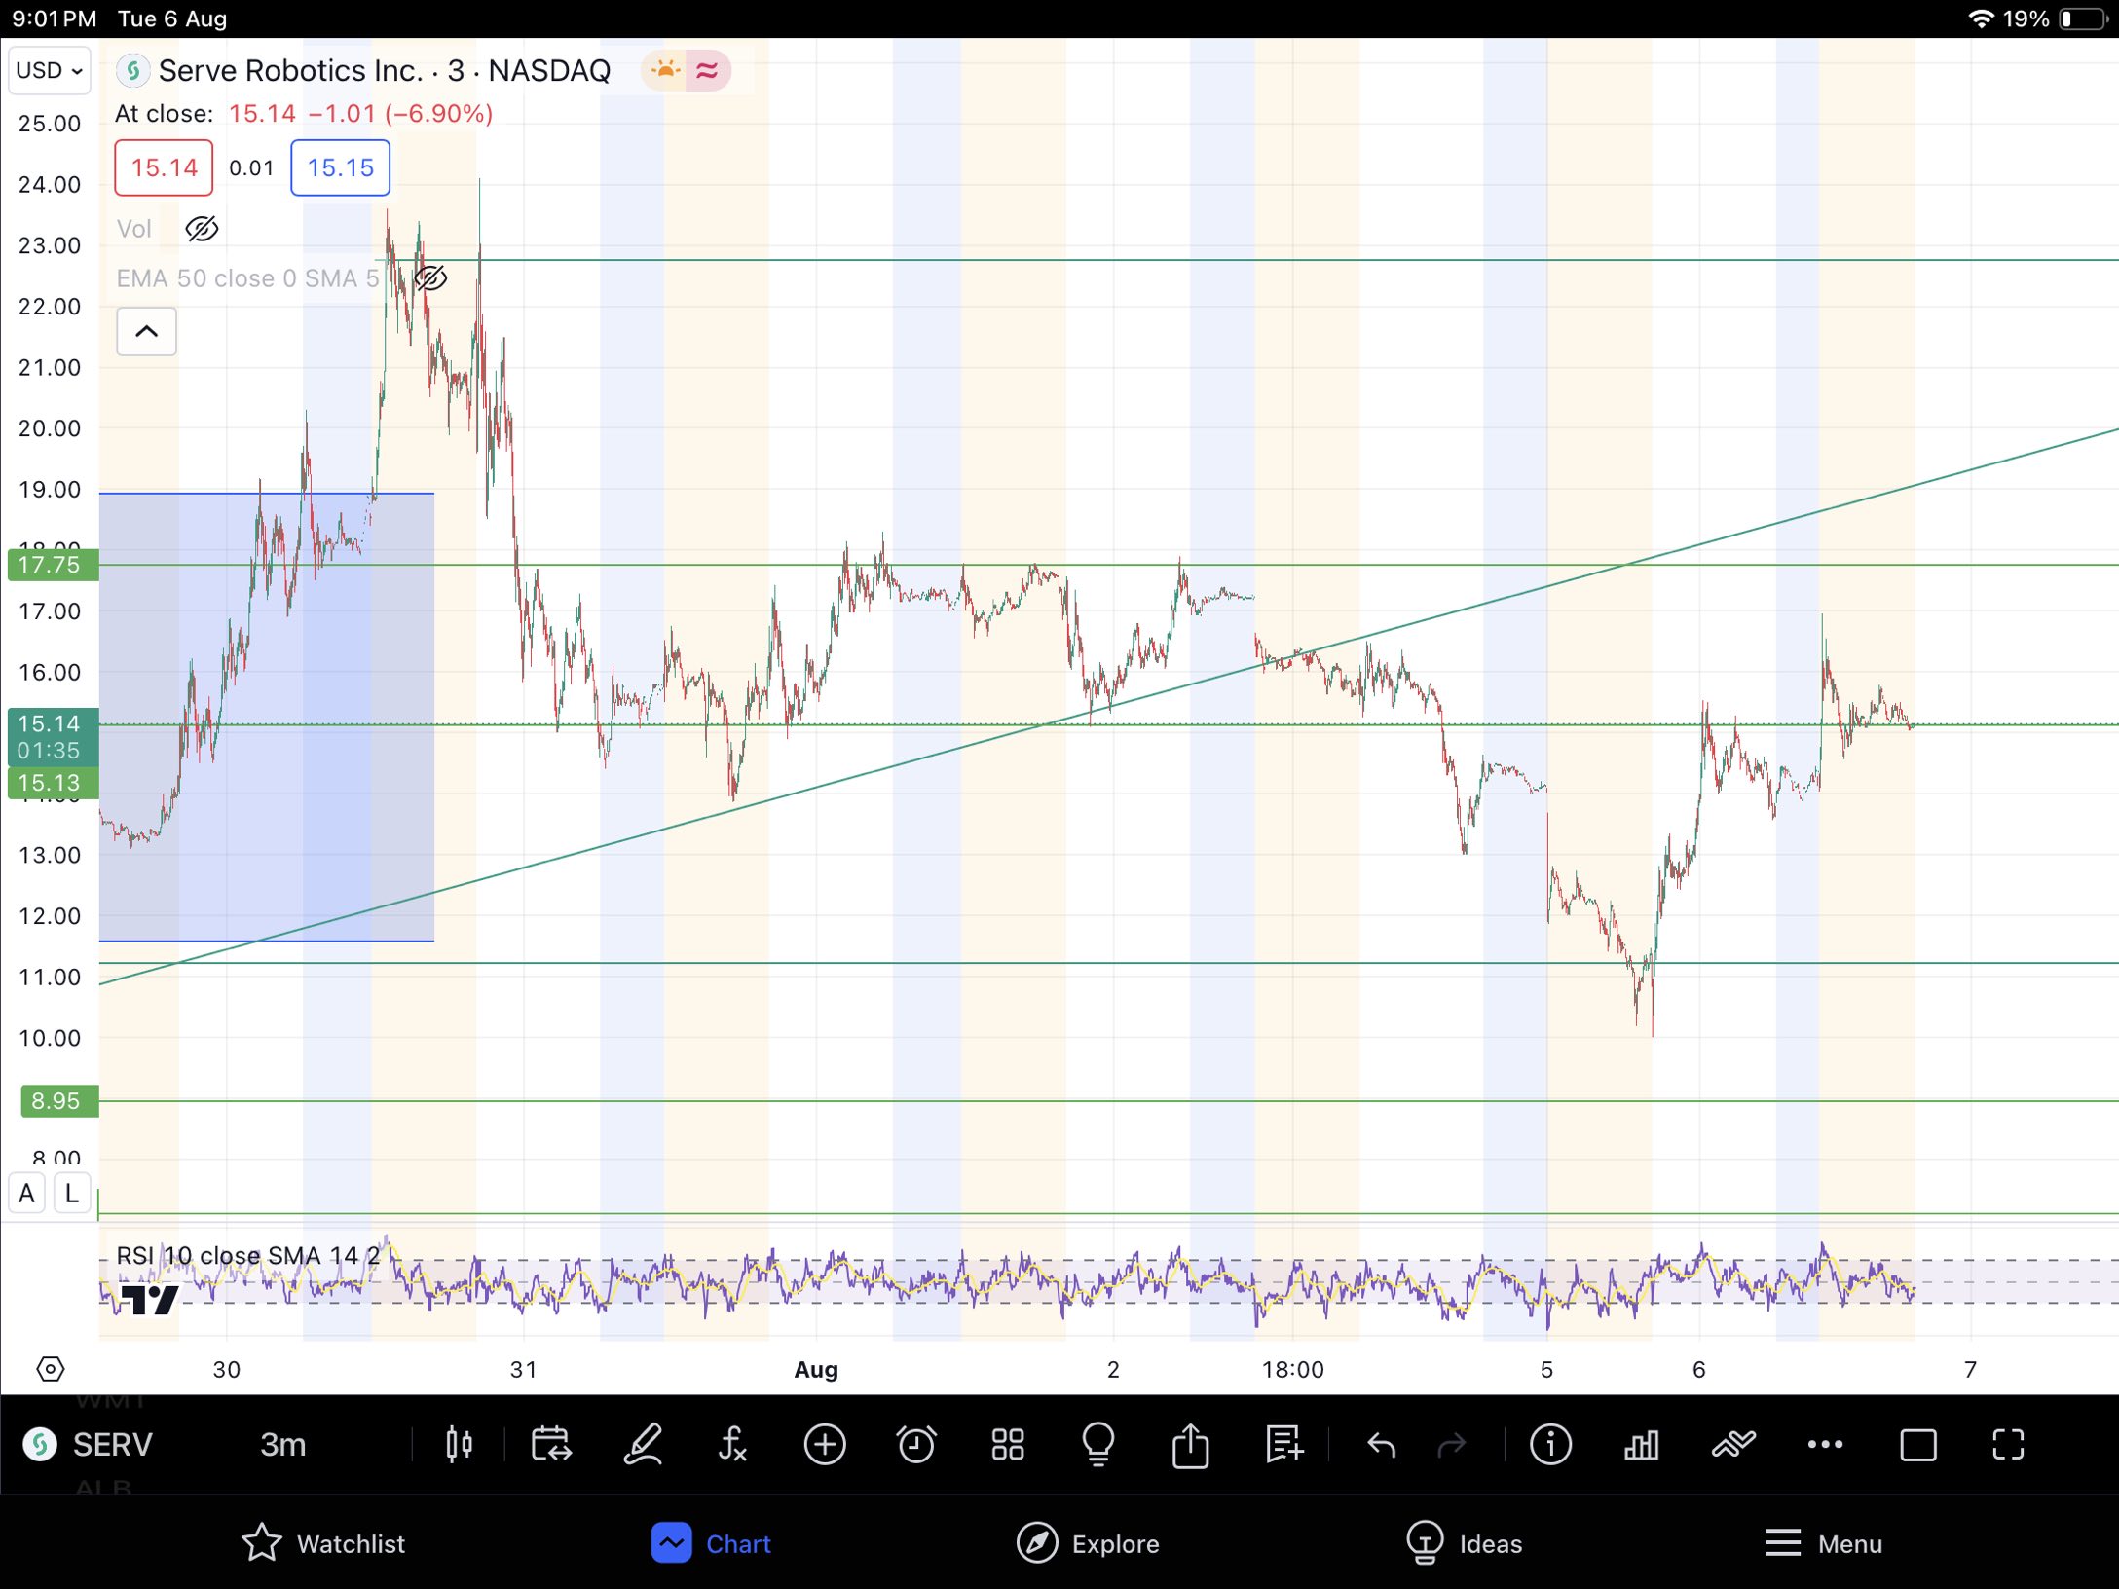2119x1589 pixels.
Task: Select the 15.13 price label
Action: click(x=53, y=783)
